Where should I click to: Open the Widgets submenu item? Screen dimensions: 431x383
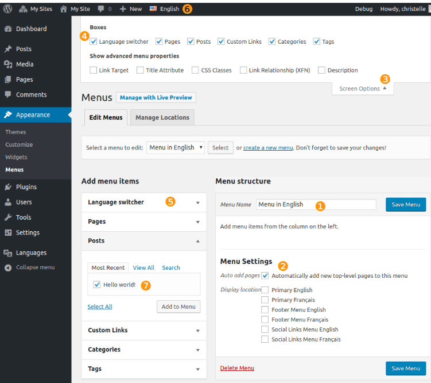point(16,157)
